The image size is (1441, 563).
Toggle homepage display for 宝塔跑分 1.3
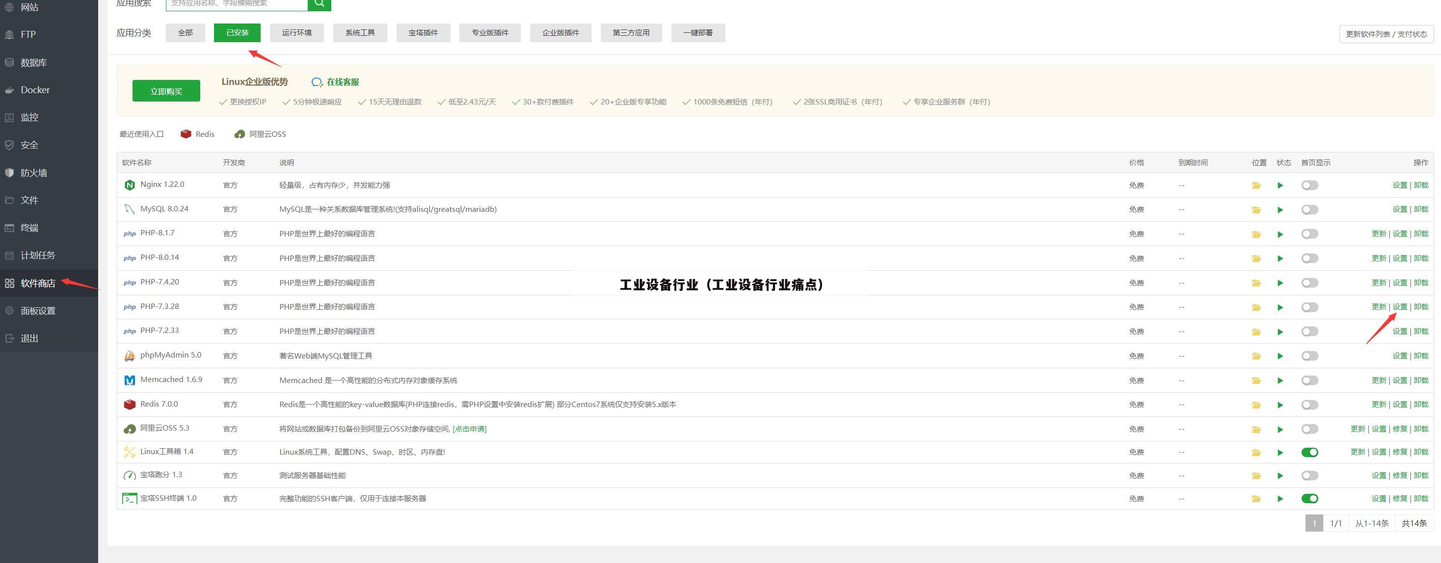pyautogui.click(x=1309, y=476)
